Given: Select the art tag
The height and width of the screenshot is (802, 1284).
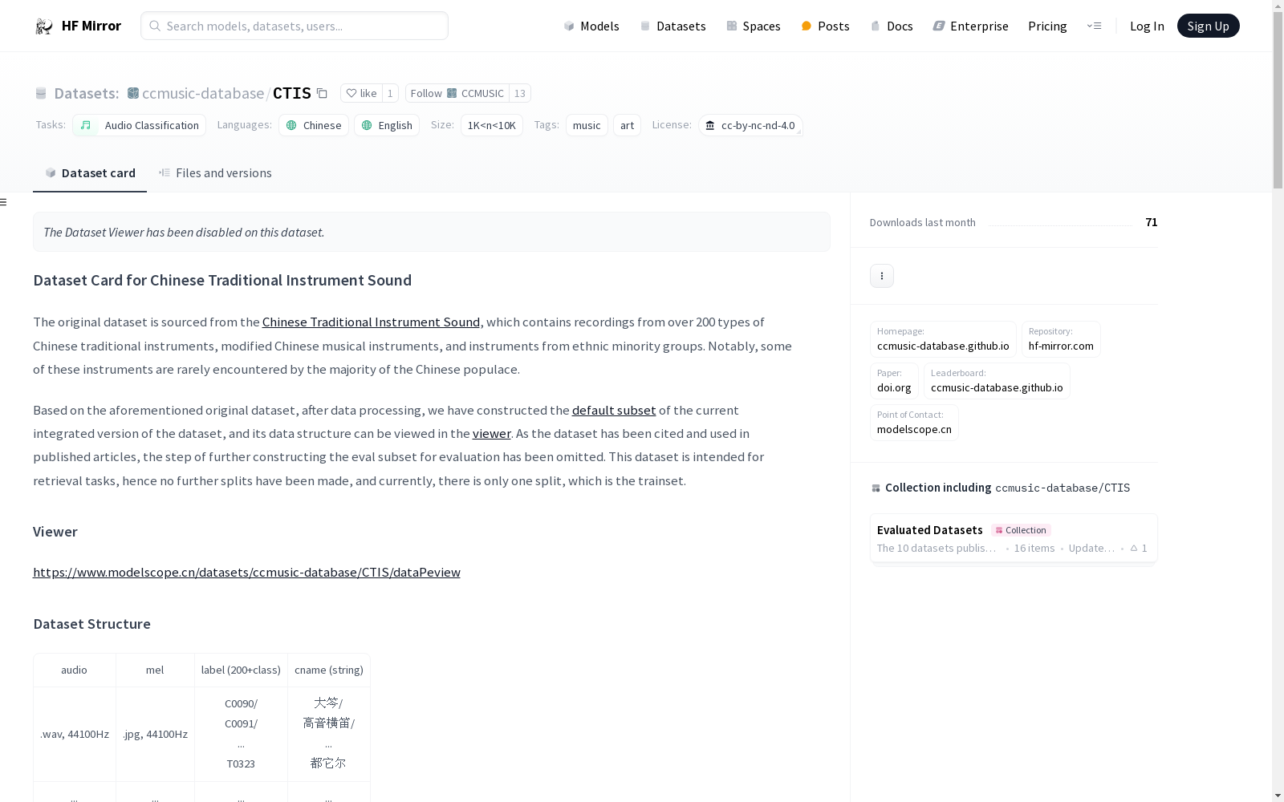Looking at the screenshot, I should pos(627,125).
